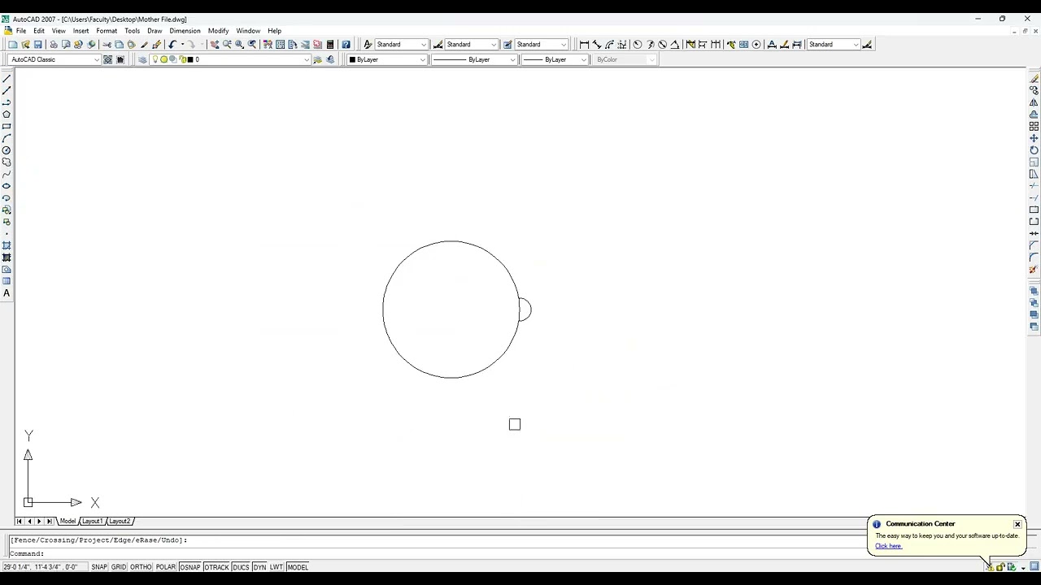
Task: Click the Linear dimension icon
Action: pos(584,45)
